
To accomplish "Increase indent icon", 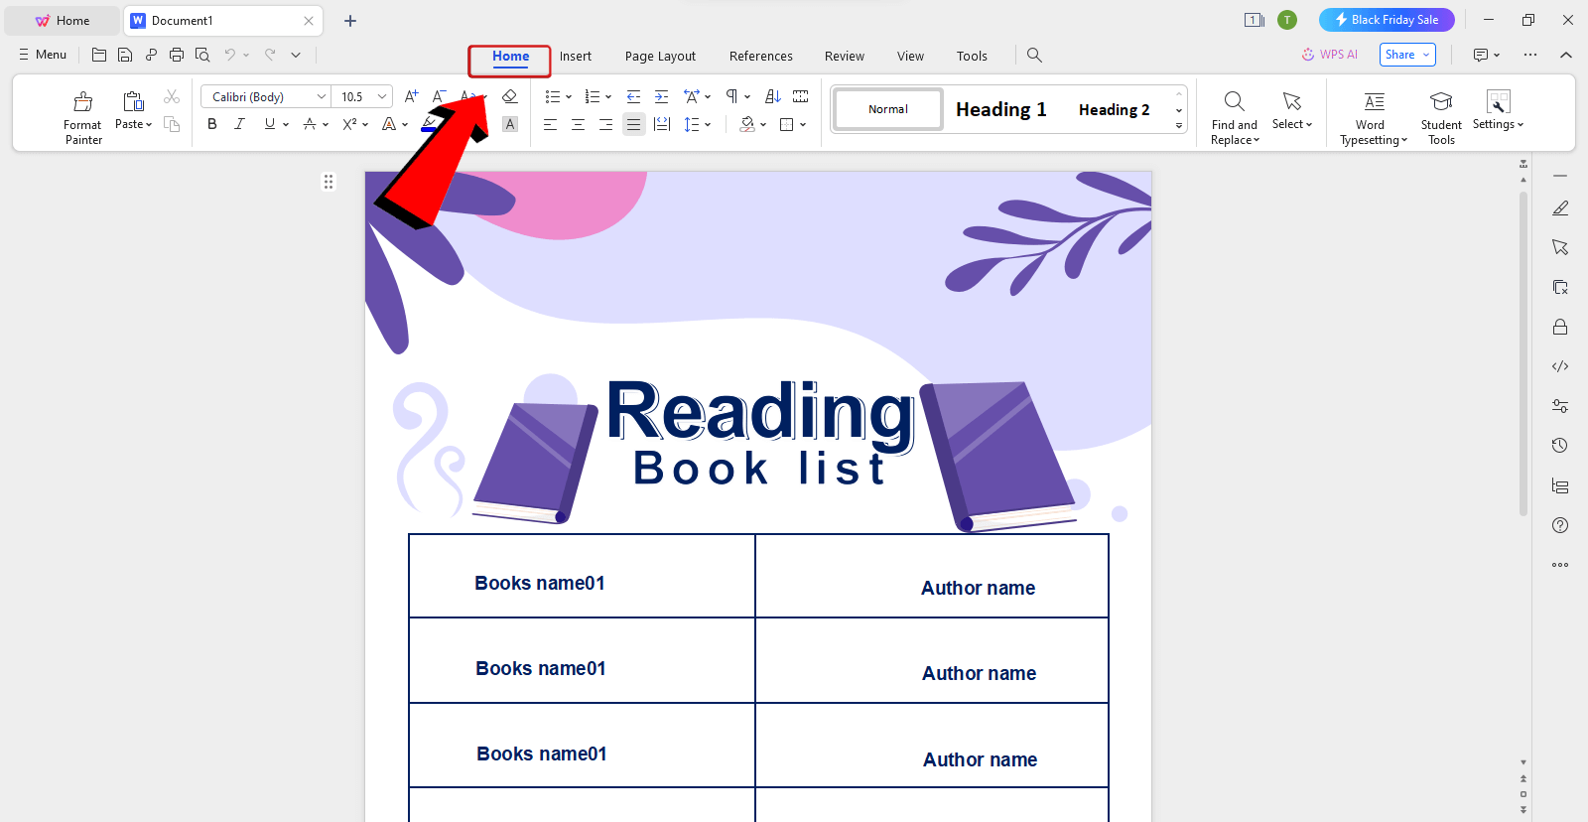I will [661, 96].
